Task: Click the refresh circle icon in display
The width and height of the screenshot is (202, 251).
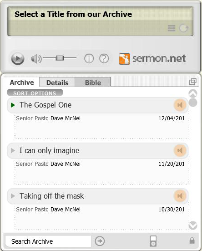Action: coord(184,28)
